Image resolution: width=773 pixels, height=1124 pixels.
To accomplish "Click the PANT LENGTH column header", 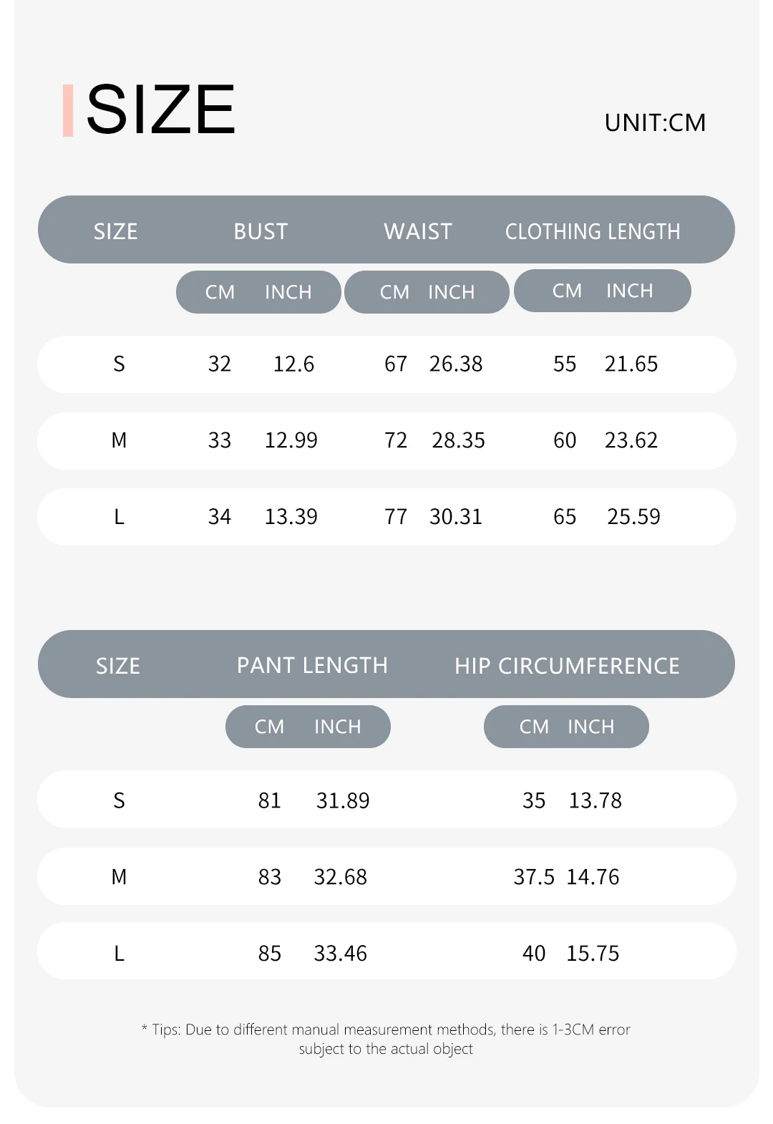I will click(x=312, y=666).
